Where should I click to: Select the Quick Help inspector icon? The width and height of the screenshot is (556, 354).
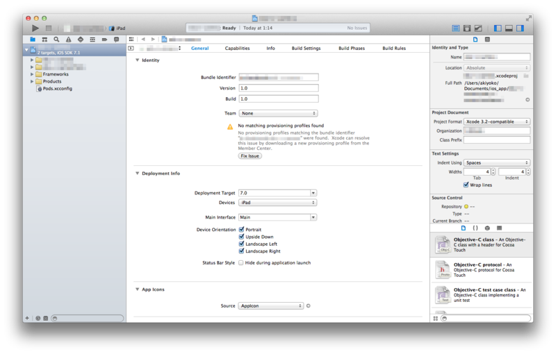(x=488, y=40)
